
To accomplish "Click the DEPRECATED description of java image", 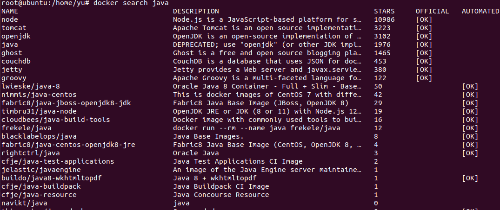I will click(267, 45).
